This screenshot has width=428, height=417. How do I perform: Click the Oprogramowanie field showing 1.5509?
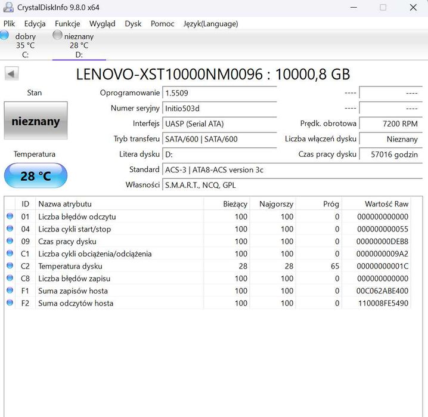point(219,93)
